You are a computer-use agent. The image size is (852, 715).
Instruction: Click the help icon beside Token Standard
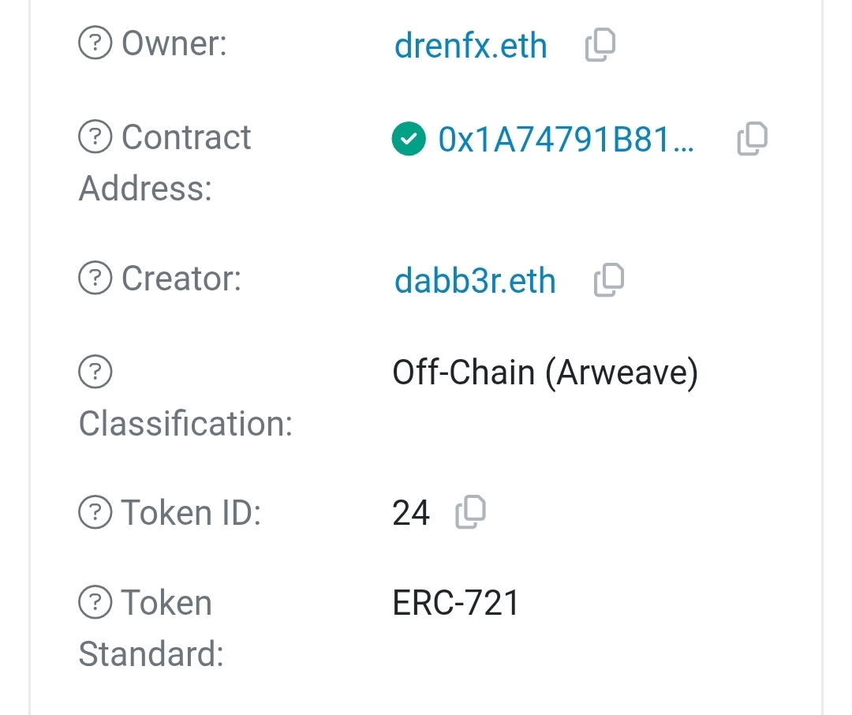click(95, 604)
